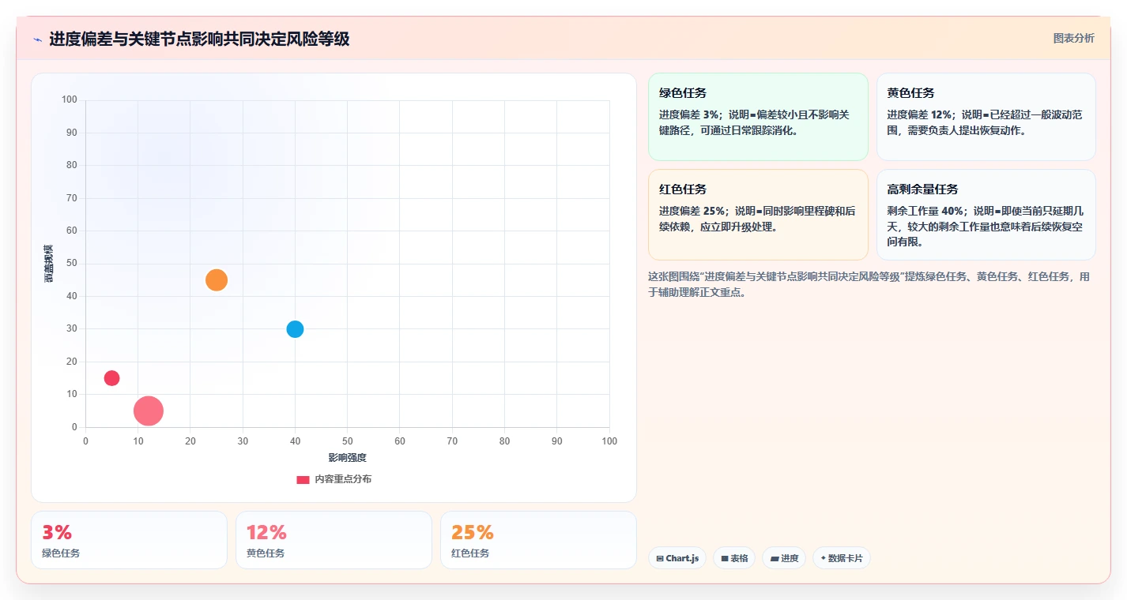Viewport: 1127px width, 600px height.
Task: Click the 25% 红色任务 stat card
Action: [x=538, y=540]
